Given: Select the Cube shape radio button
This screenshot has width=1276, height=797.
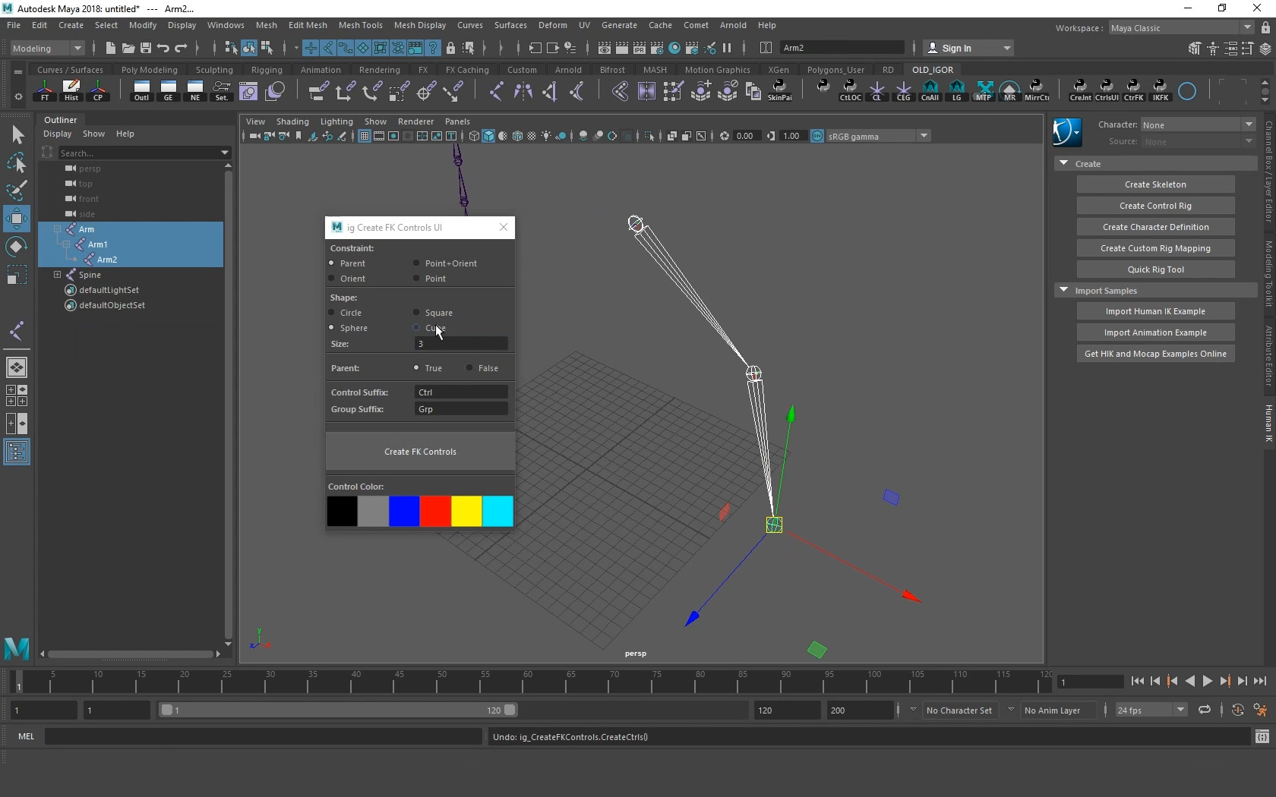Looking at the screenshot, I should [x=416, y=328].
